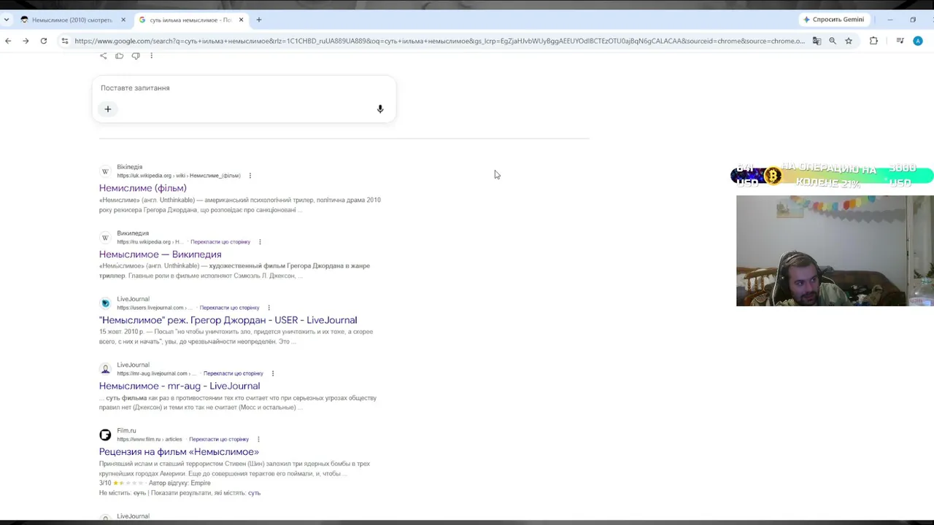
Task: Click the Вікіпедія result favicon
Action: pos(105,171)
